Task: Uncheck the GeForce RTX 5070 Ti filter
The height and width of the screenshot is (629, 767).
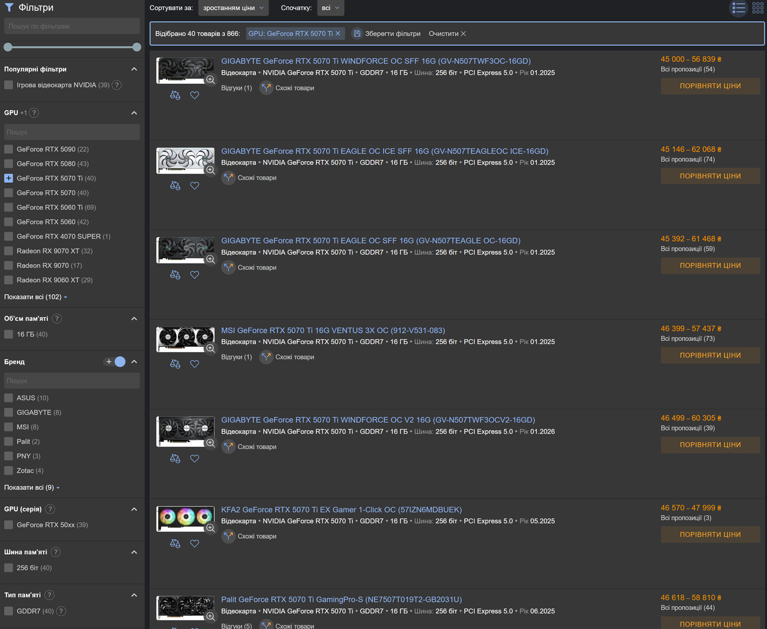Action: tap(8, 179)
